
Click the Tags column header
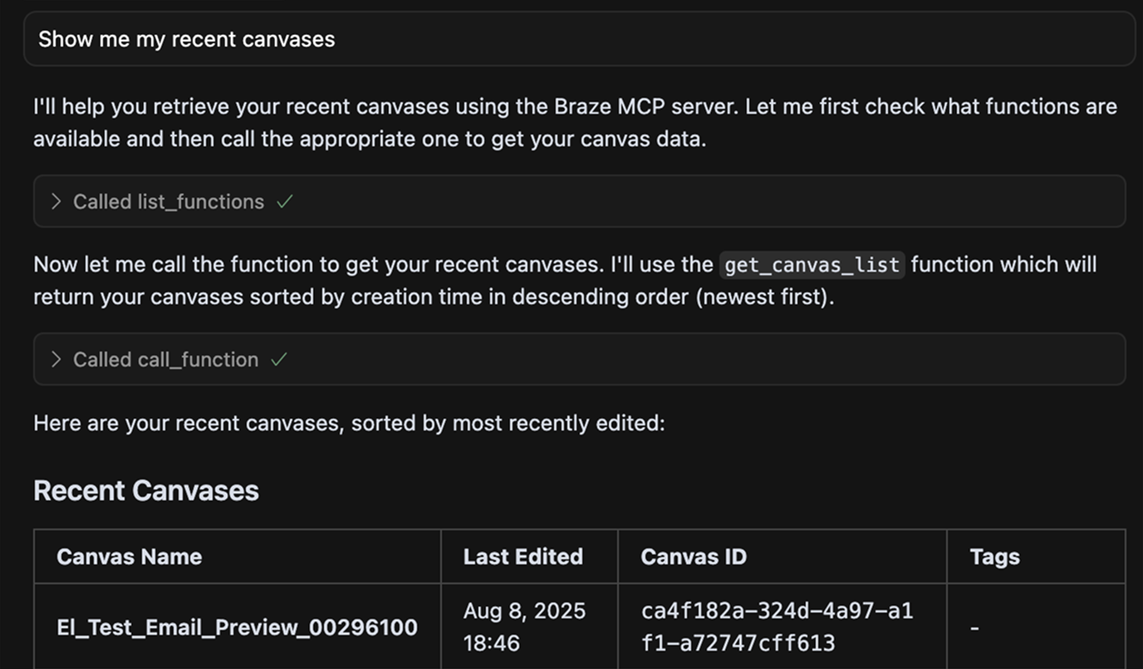(993, 556)
